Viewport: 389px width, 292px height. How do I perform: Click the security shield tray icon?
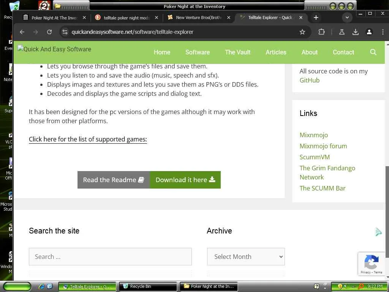[x=340, y=286]
